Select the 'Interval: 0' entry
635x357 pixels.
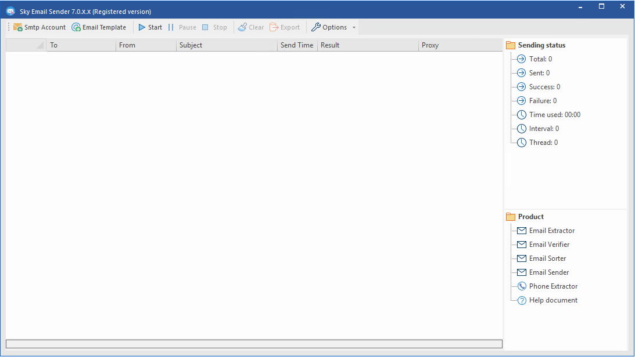(544, 129)
